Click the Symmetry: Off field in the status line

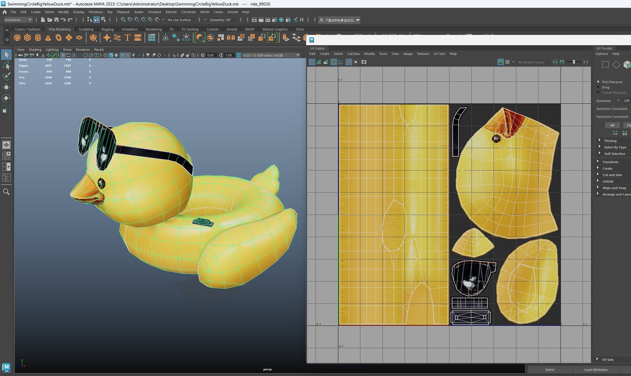[x=223, y=20]
